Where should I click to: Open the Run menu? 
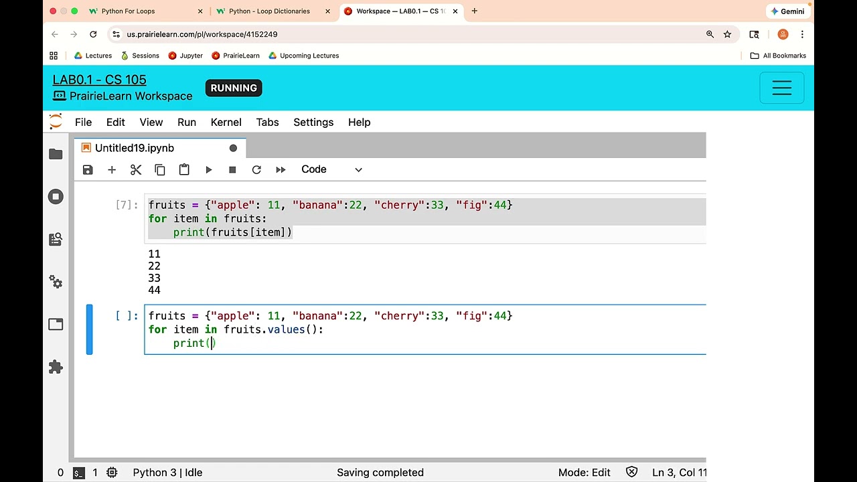click(187, 123)
